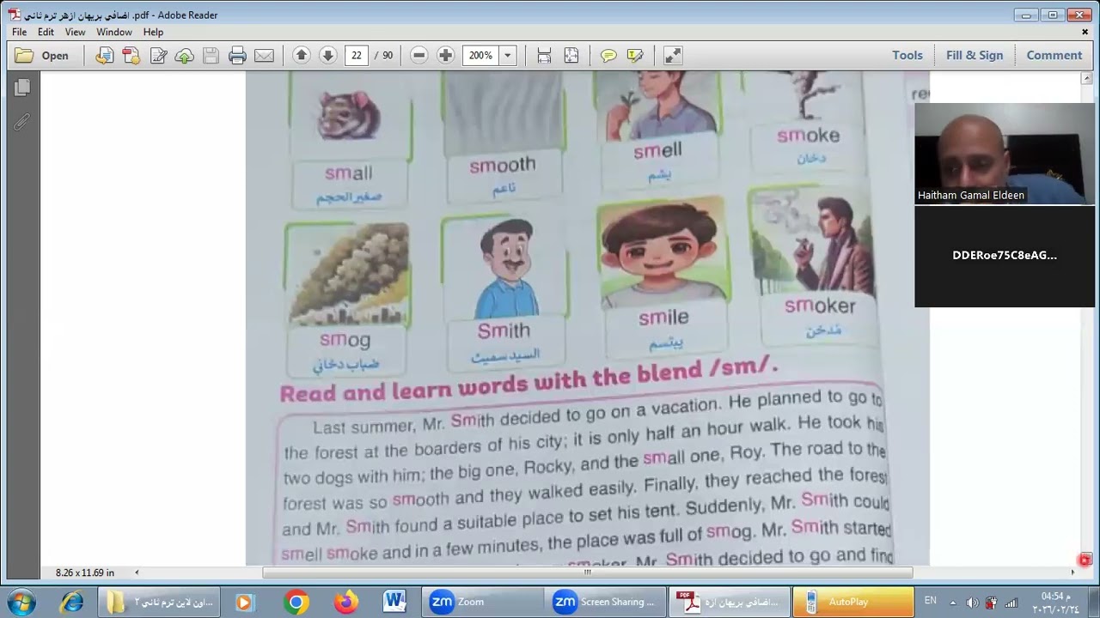Select the sign document pen icon
This screenshot has height=618, width=1100.
click(x=158, y=56)
